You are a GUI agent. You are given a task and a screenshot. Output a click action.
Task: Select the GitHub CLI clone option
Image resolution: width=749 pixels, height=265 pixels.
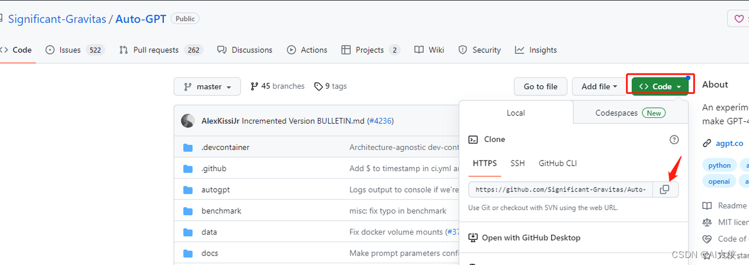(x=558, y=163)
